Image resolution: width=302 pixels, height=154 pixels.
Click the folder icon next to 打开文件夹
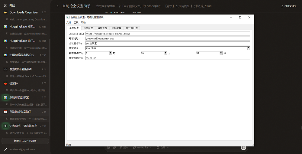coord(282,6)
